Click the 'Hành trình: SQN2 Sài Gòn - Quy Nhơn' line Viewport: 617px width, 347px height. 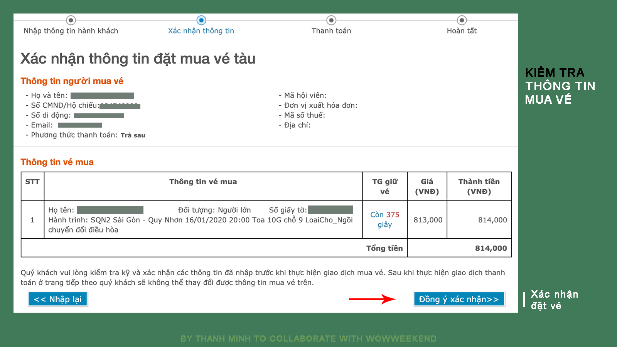(x=116, y=220)
